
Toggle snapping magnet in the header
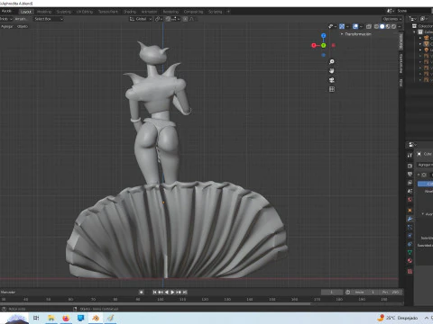[169, 19]
